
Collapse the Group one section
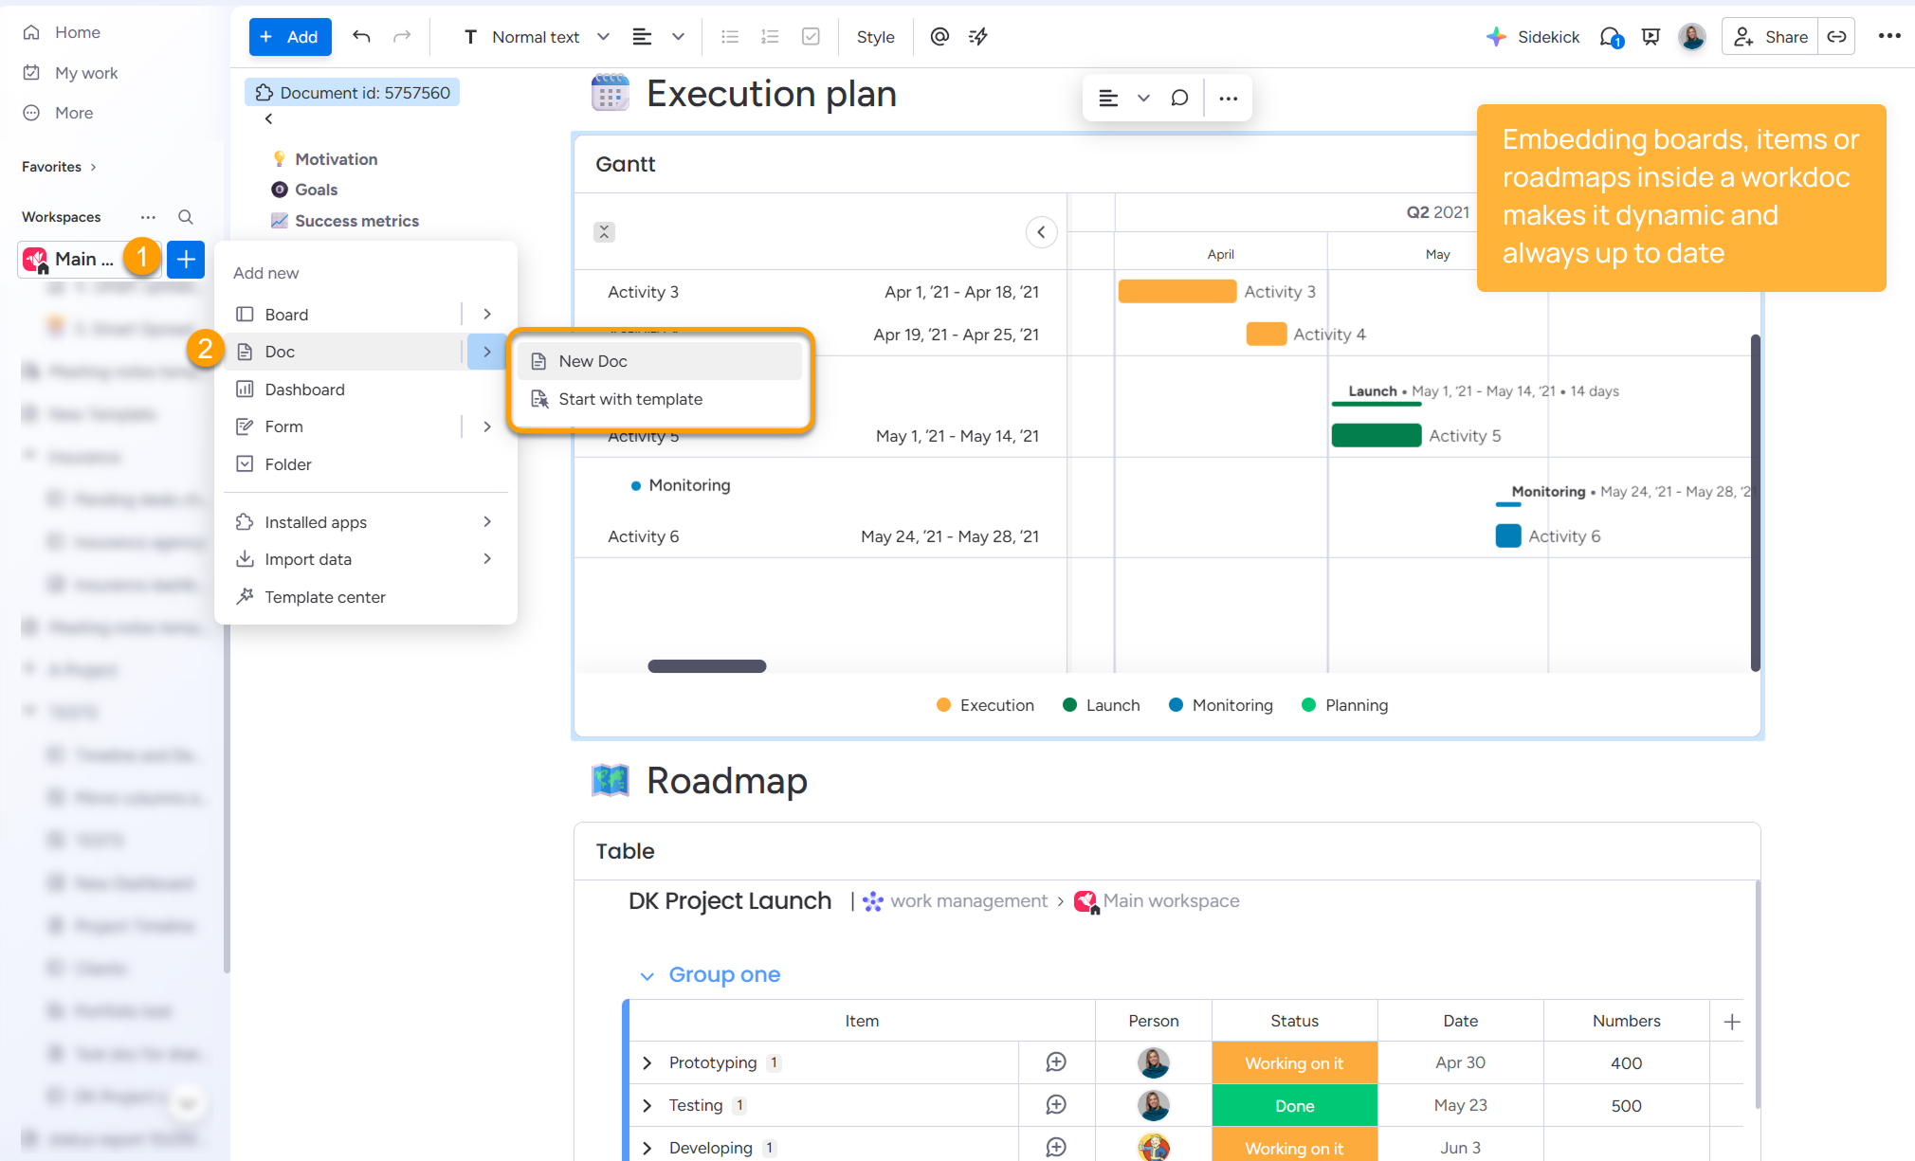tap(647, 976)
